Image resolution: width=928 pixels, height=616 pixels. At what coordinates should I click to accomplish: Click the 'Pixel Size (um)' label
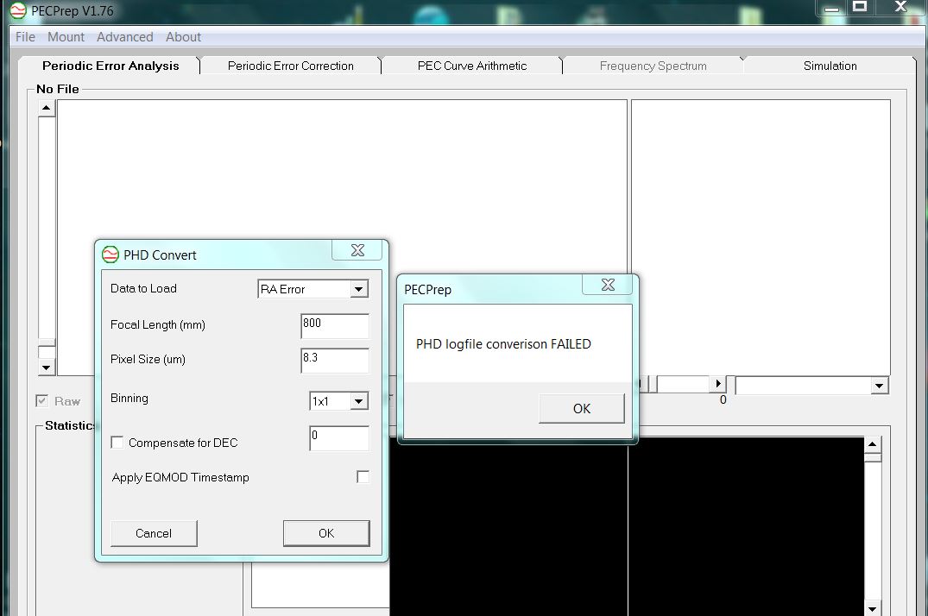tap(148, 359)
